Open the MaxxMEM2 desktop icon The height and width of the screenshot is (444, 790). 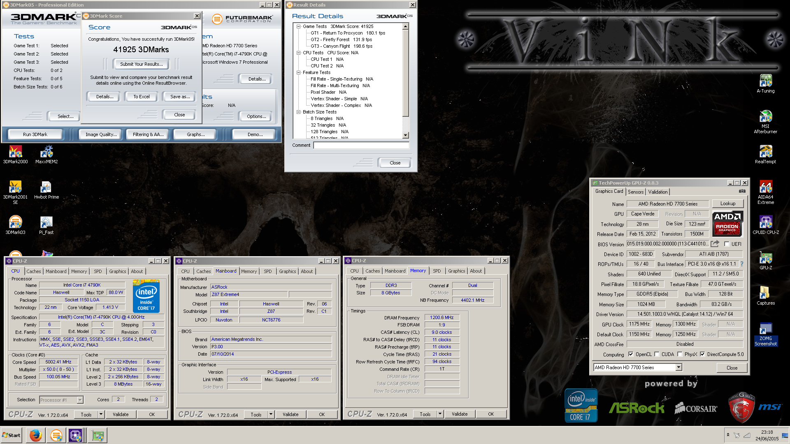46,155
